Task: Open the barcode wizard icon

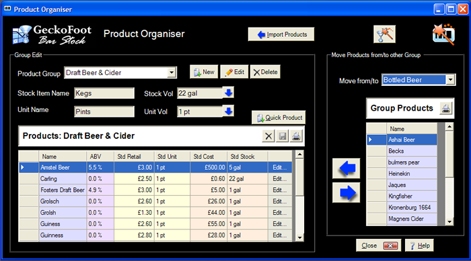Action: pyautogui.click(x=443, y=34)
